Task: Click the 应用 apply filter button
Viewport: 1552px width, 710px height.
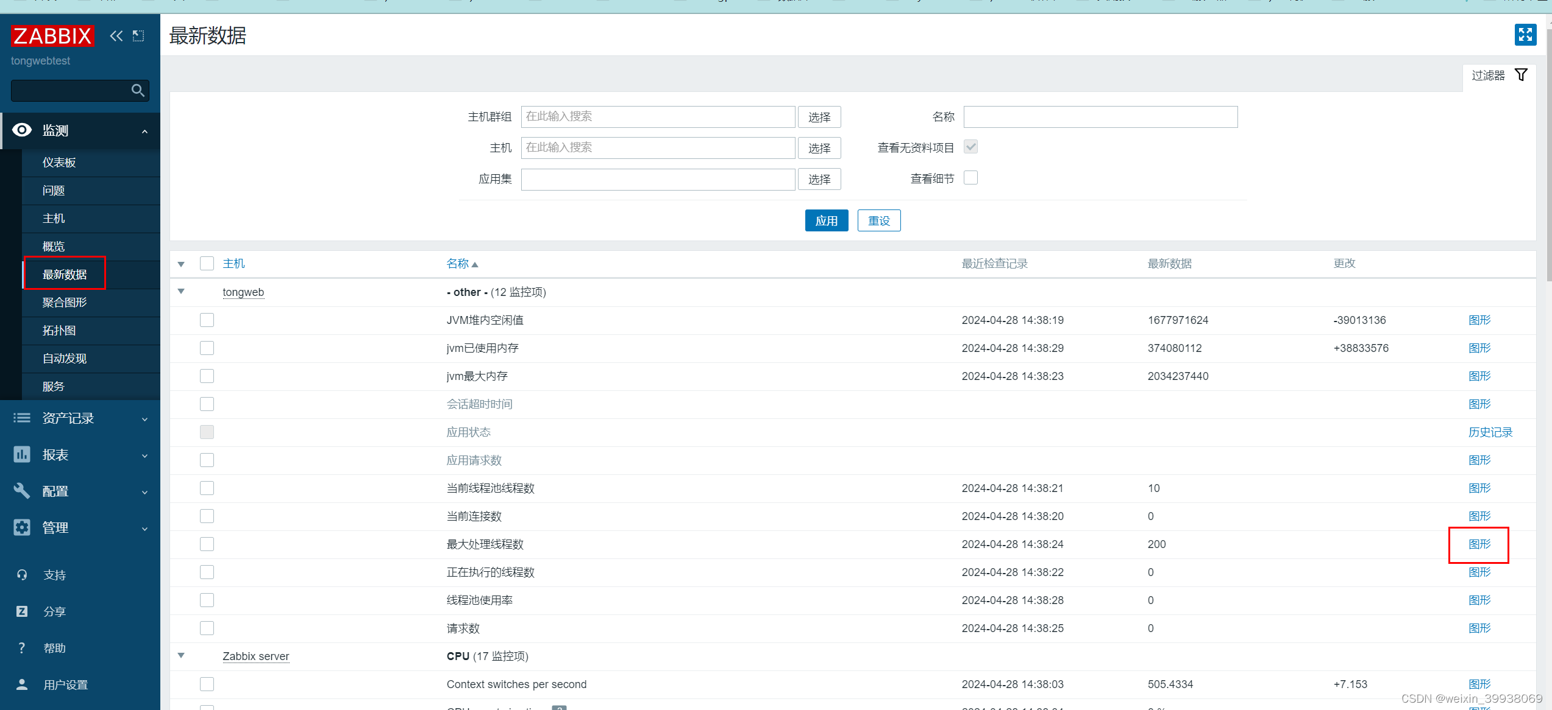Action: (827, 220)
